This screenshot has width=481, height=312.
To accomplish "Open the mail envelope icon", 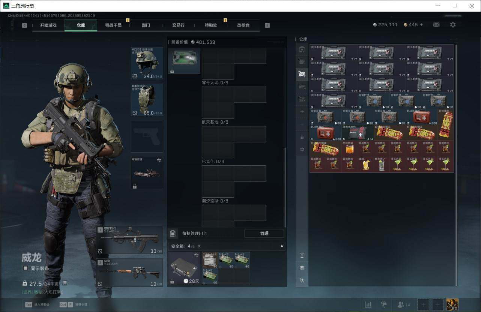I will click(436, 25).
